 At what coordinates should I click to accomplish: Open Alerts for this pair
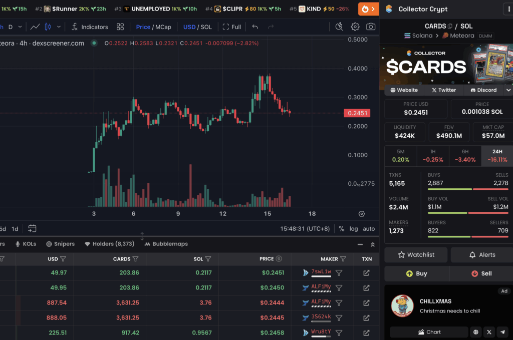[x=482, y=255]
